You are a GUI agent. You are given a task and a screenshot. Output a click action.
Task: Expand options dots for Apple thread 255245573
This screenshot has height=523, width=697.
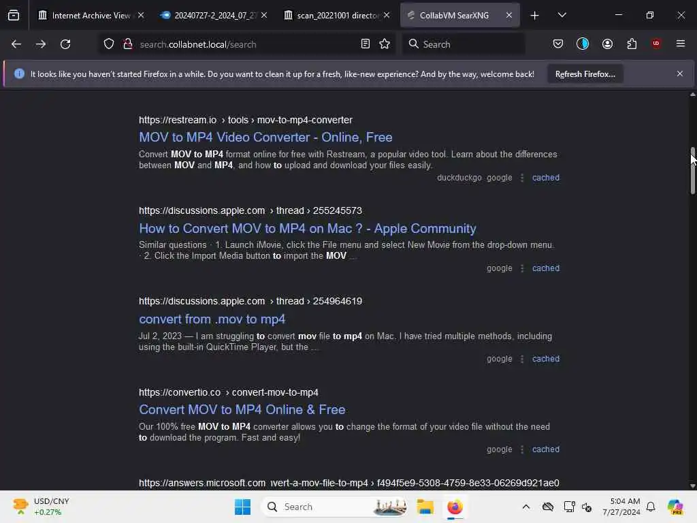click(522, 268)
